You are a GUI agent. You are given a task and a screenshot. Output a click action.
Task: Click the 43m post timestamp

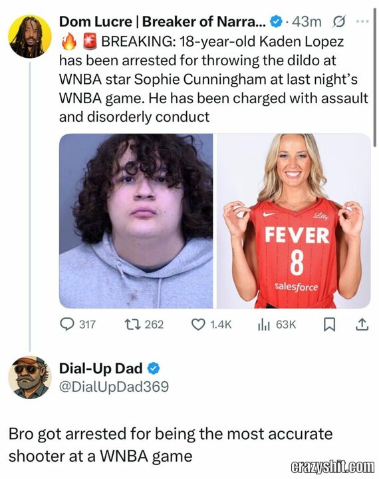(307, 22)
